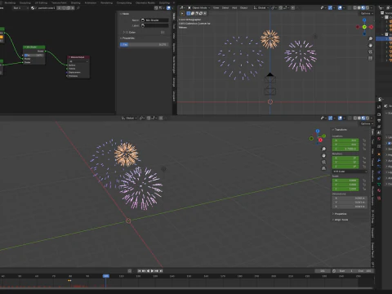Adjust the Fac slider on Mix Shader node
The image size is (392, 294).
pyautogui.click(x=34, y=56)
